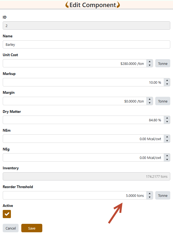Increase Reorder Threshold with up arrow

click(x=150, y=194)
